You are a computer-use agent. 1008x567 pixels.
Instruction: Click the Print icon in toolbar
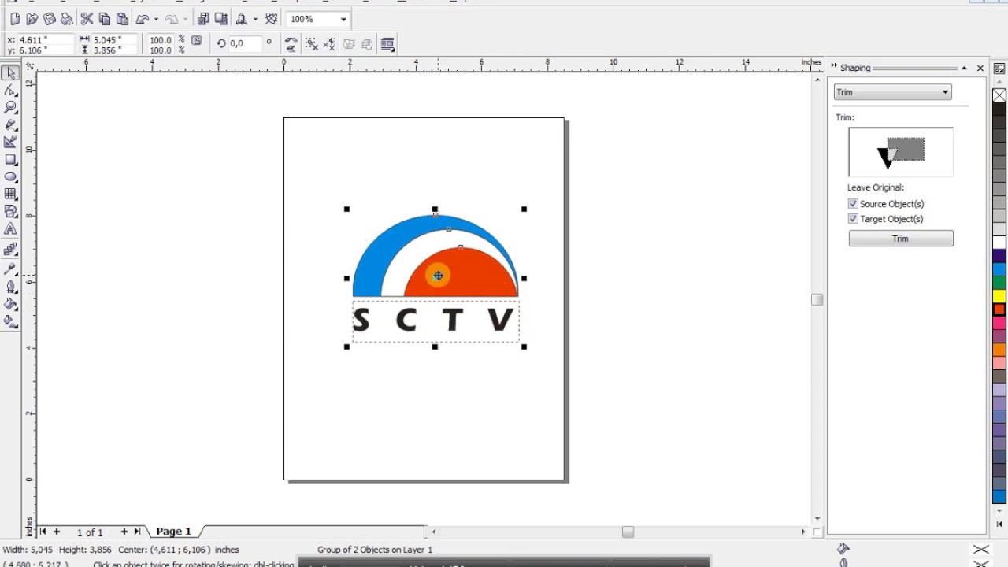click(67, 19)
